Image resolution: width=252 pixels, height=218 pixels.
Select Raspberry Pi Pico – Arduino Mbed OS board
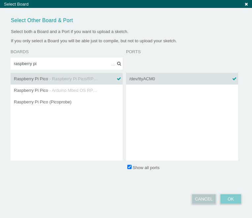[x=67, y=91]
